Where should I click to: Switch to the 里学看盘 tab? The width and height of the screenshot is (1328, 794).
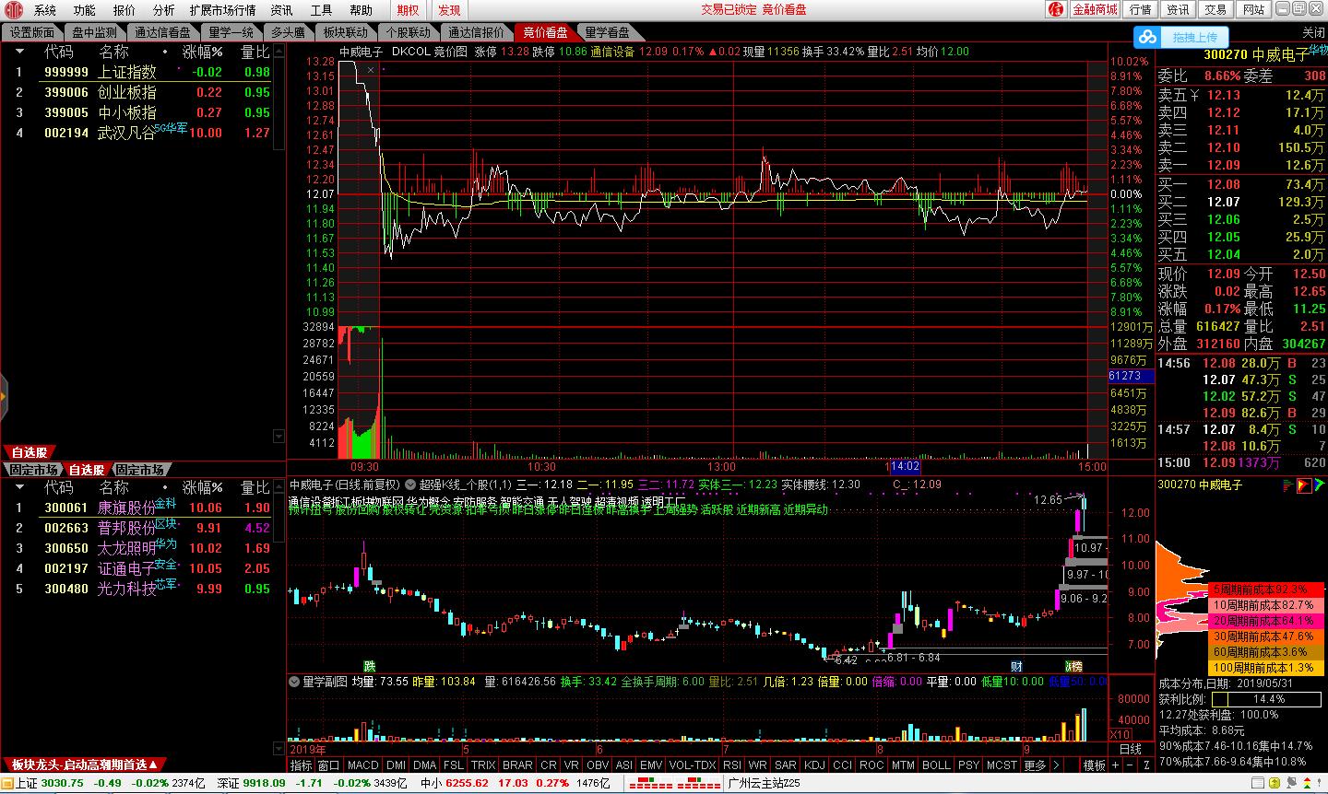pos(608,32)
